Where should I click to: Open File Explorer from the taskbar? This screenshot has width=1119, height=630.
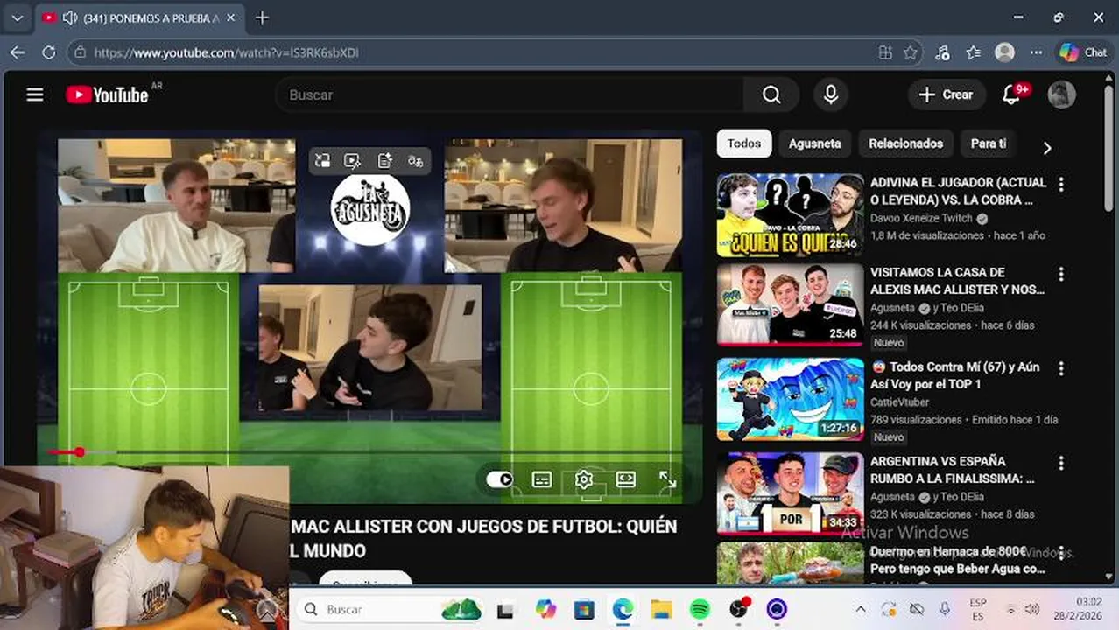coord(661,609)
